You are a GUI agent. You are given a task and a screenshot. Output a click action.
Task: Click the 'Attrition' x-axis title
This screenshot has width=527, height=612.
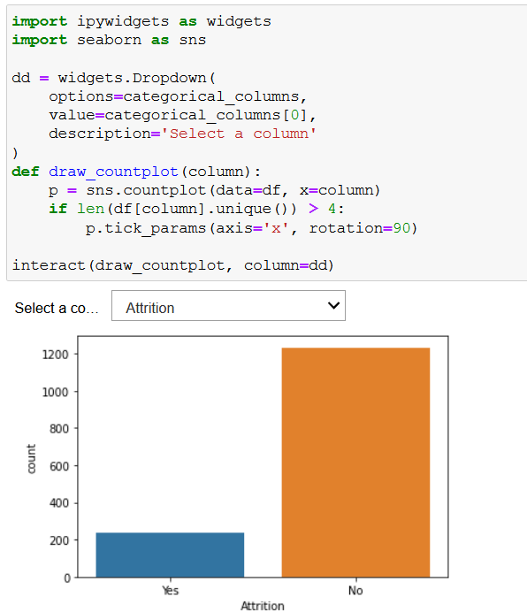point(263,606)
